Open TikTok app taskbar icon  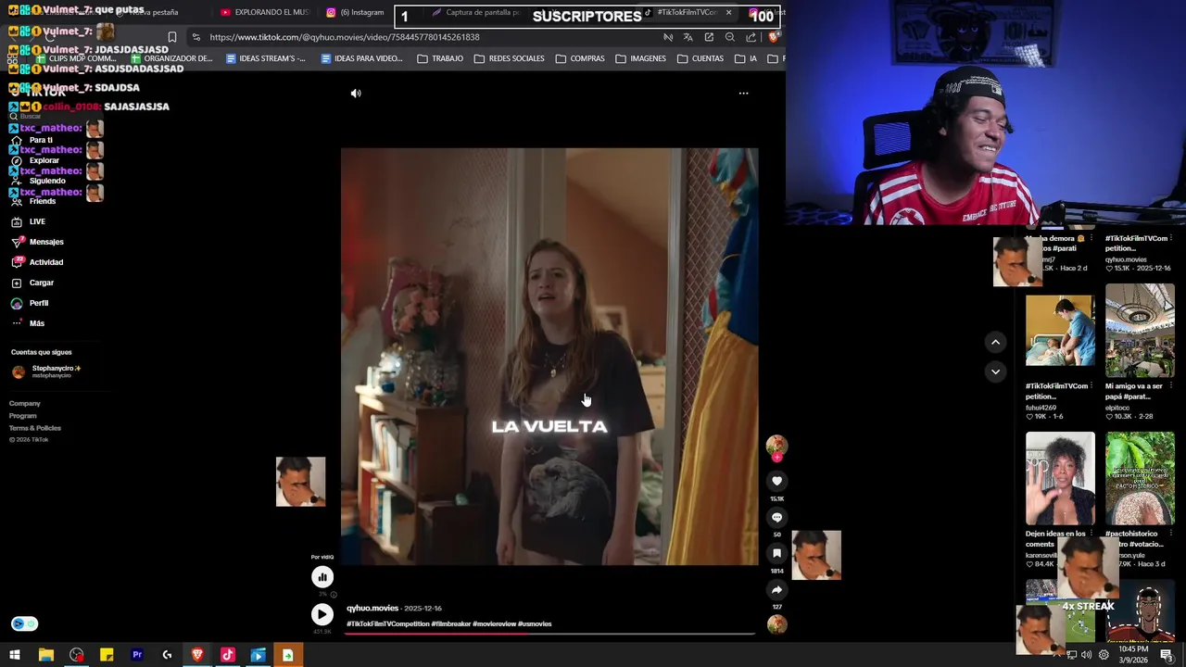228,655
